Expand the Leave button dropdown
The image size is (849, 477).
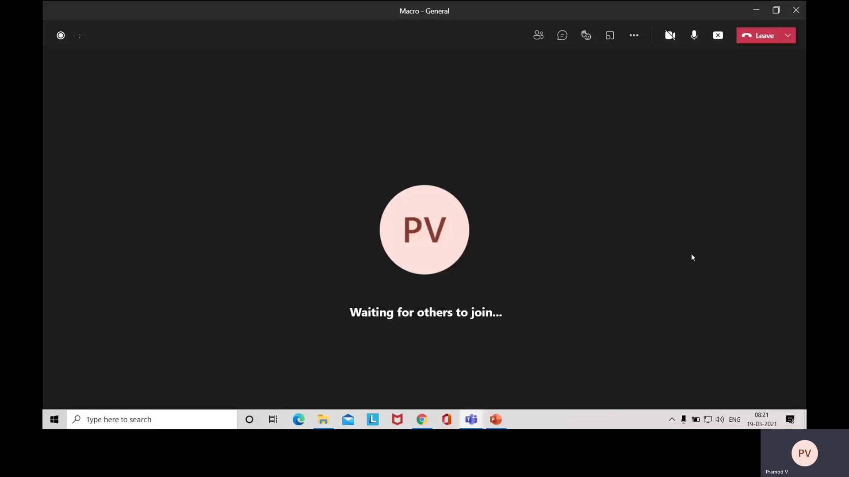(788, 35)
